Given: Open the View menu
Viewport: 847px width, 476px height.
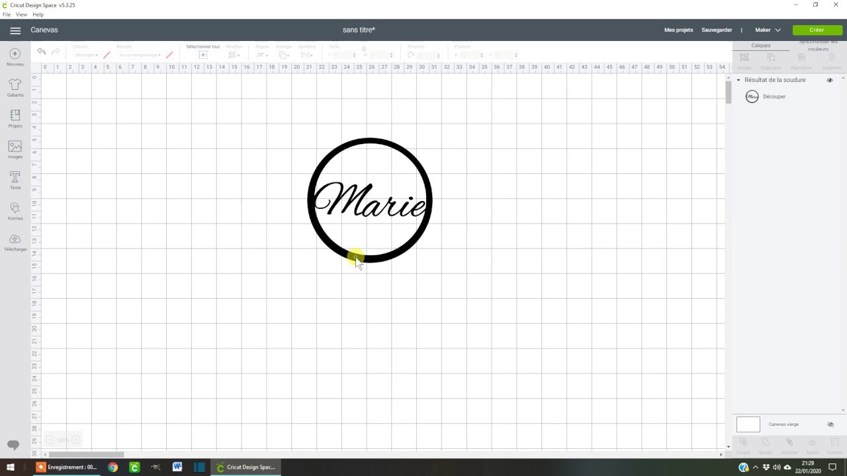Looking at the screenshot, I should 21,15.
